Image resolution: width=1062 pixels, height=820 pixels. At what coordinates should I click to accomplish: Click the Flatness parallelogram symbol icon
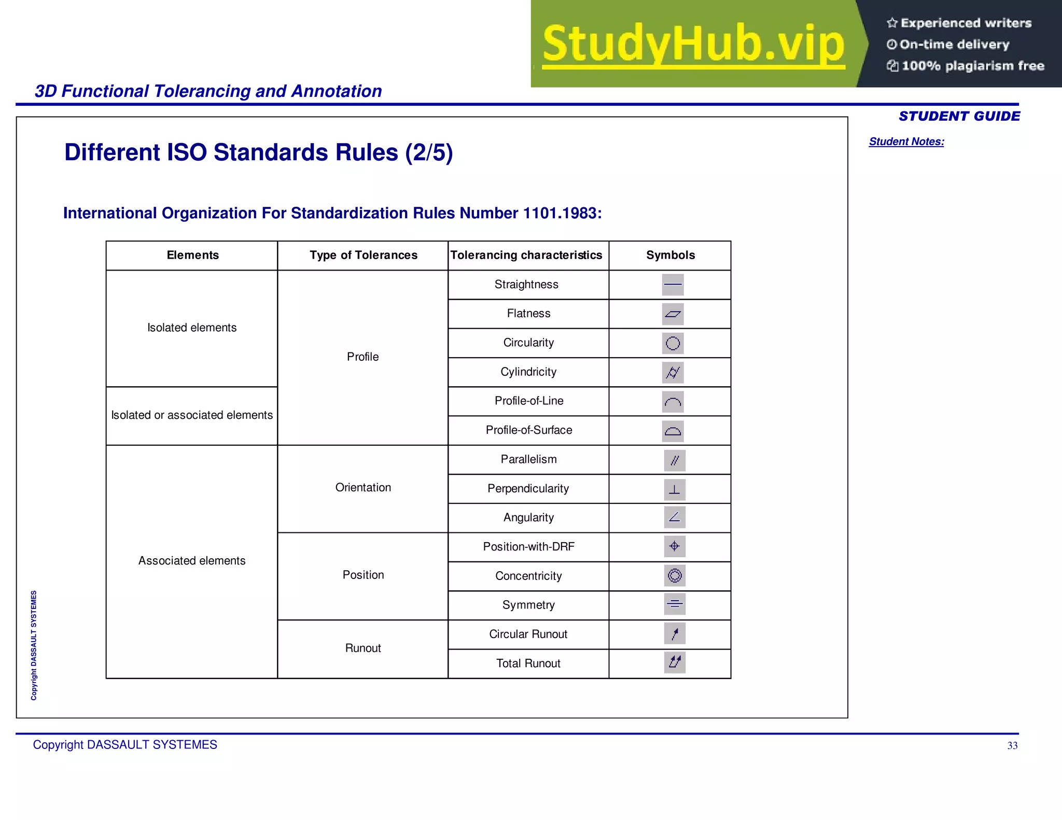click(x=673, y=314)
